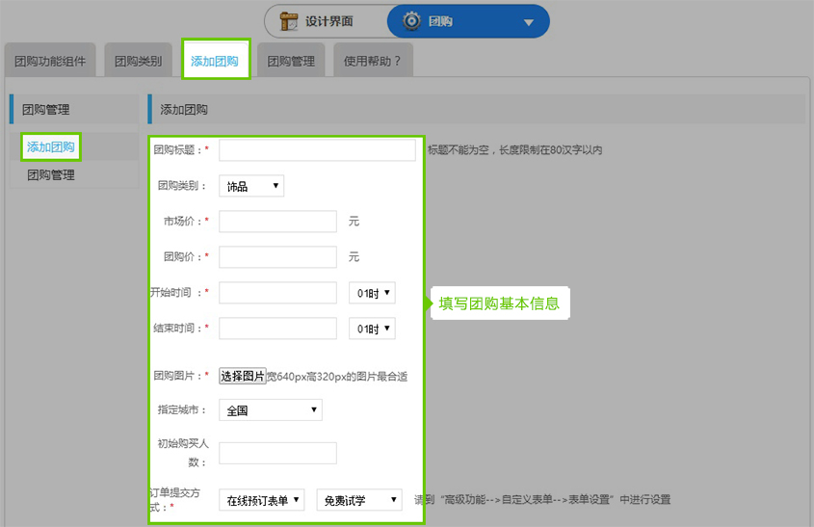814x527 pixels.
Task: Click the gear icon beside 团购
Action: tap(411, 21)
